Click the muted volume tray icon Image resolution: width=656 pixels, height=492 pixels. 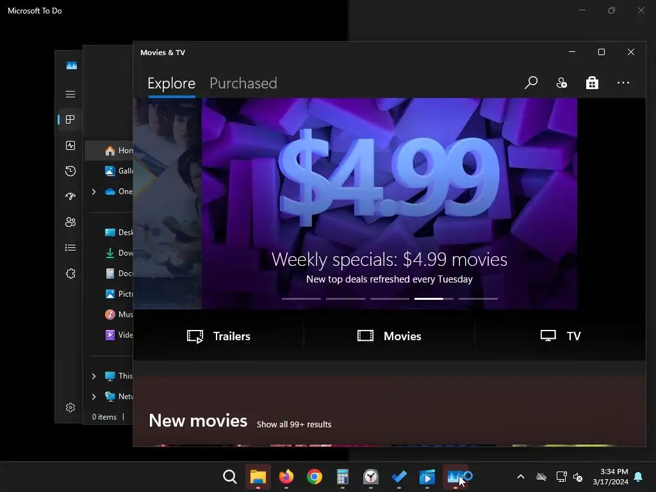pyautogui.click(x=578, y=477)
